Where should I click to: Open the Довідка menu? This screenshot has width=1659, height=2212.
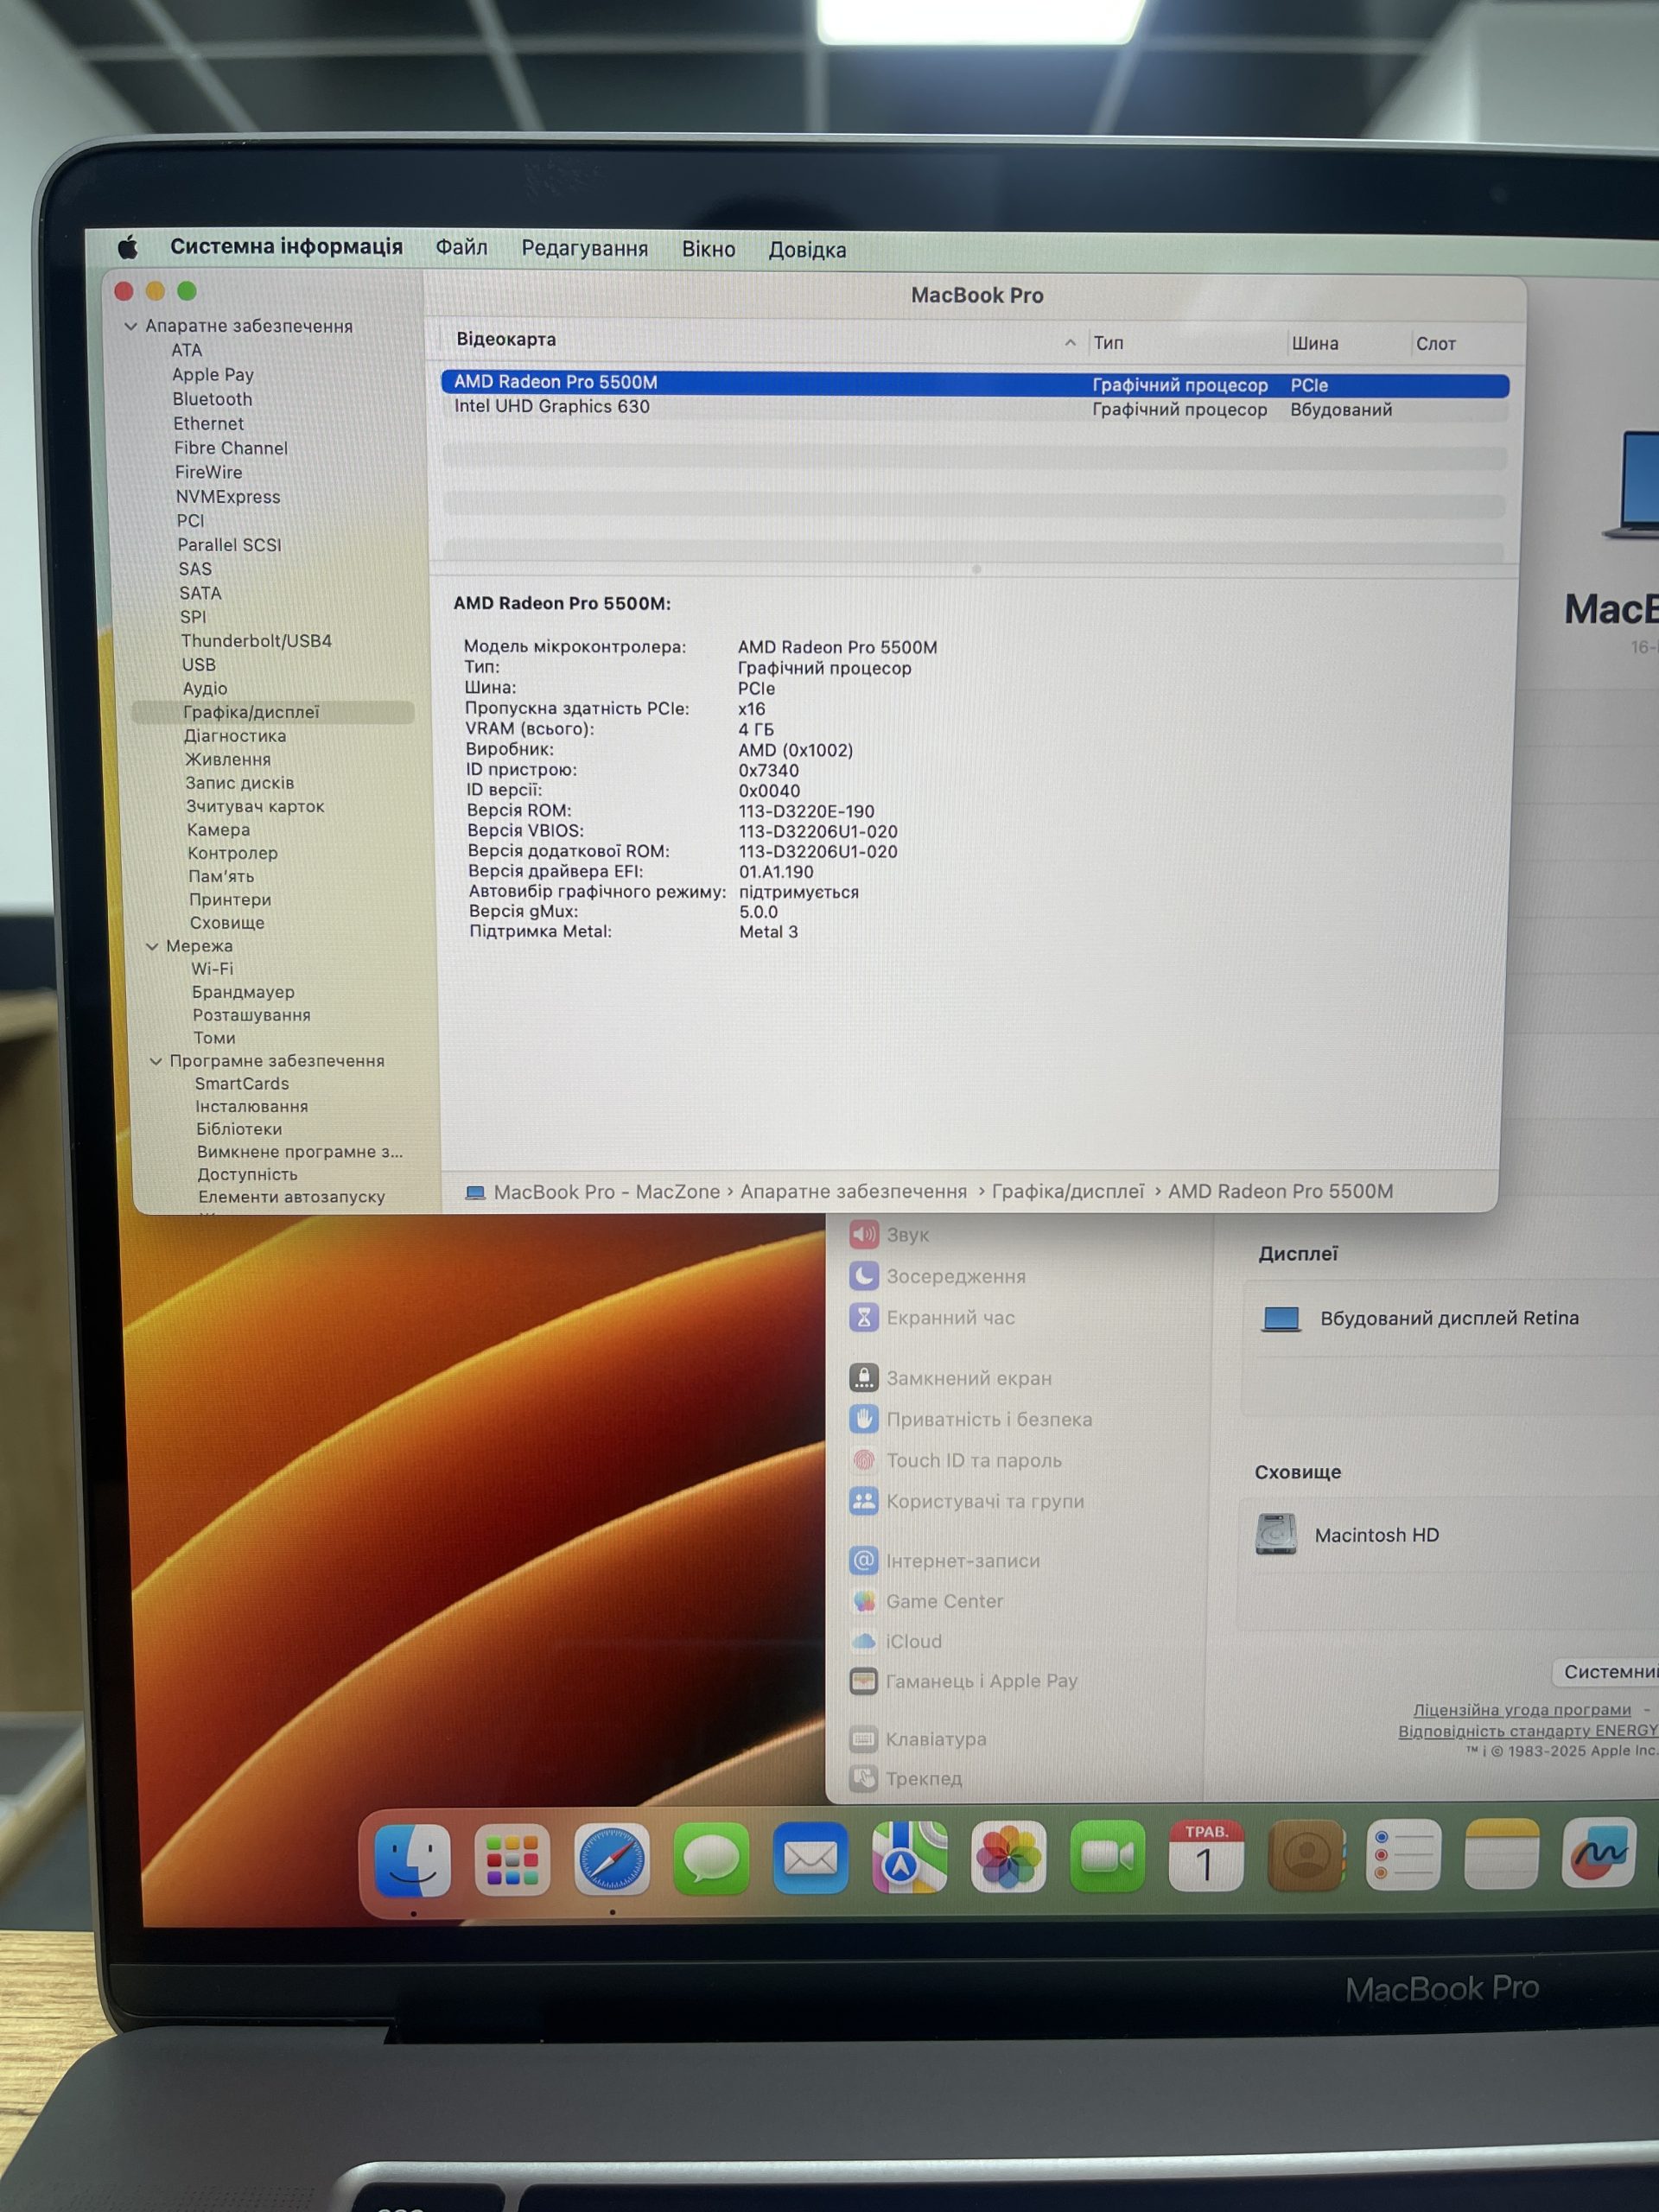point(807,250)
